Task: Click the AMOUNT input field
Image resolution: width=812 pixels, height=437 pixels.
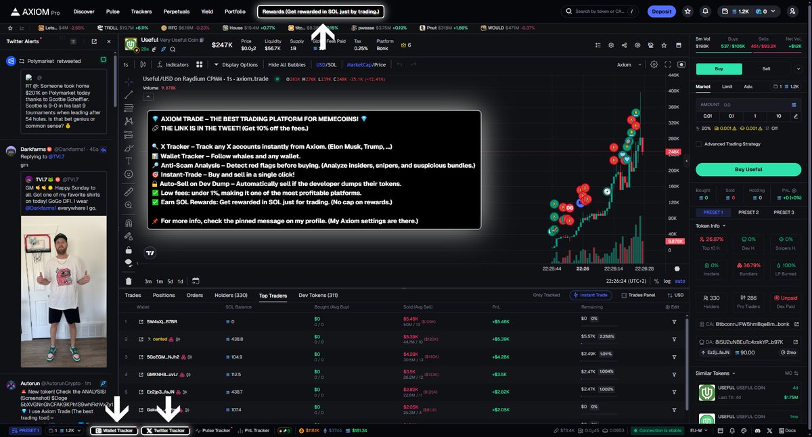Action: [748, 105]
